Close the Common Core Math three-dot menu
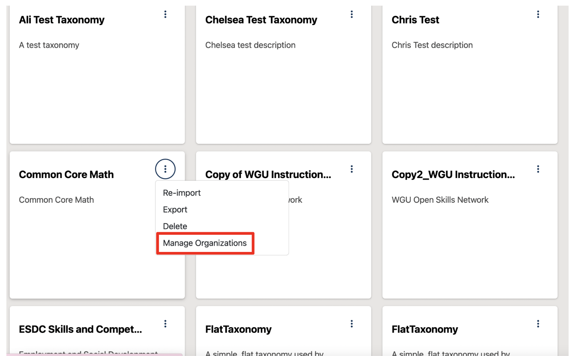Image resolution: width=578 pixels, height=356 pixels. pyautogui.click(x=165, y=169)
